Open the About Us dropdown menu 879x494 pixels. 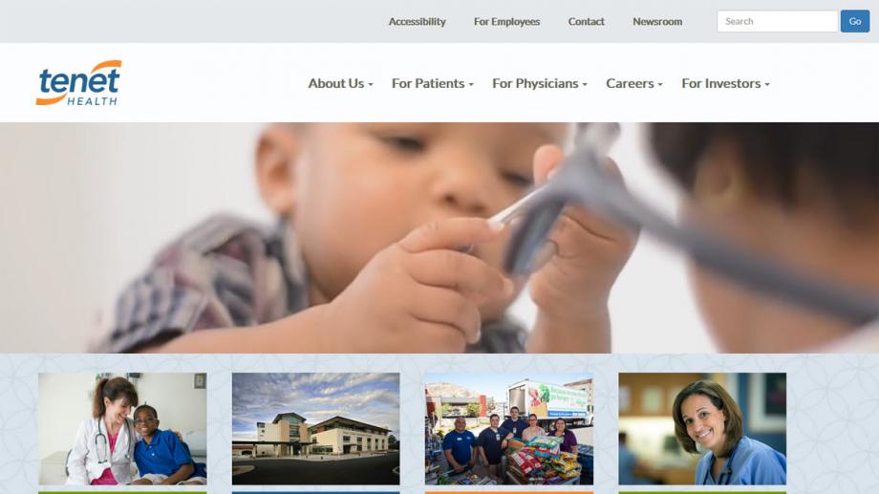(x=340, y=83)
